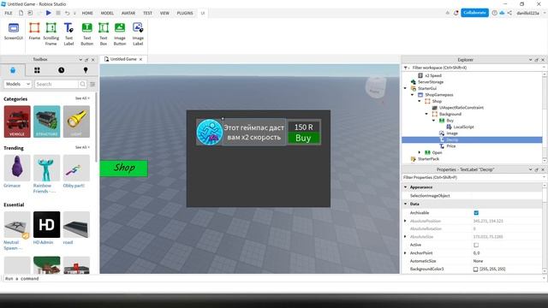Click the blue Collaborate button
This screenshot has width=548, height=308.
coord(474,13)
